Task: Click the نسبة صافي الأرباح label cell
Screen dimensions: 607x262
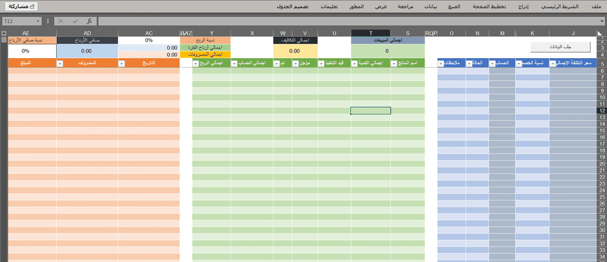Action: point(32,40)
